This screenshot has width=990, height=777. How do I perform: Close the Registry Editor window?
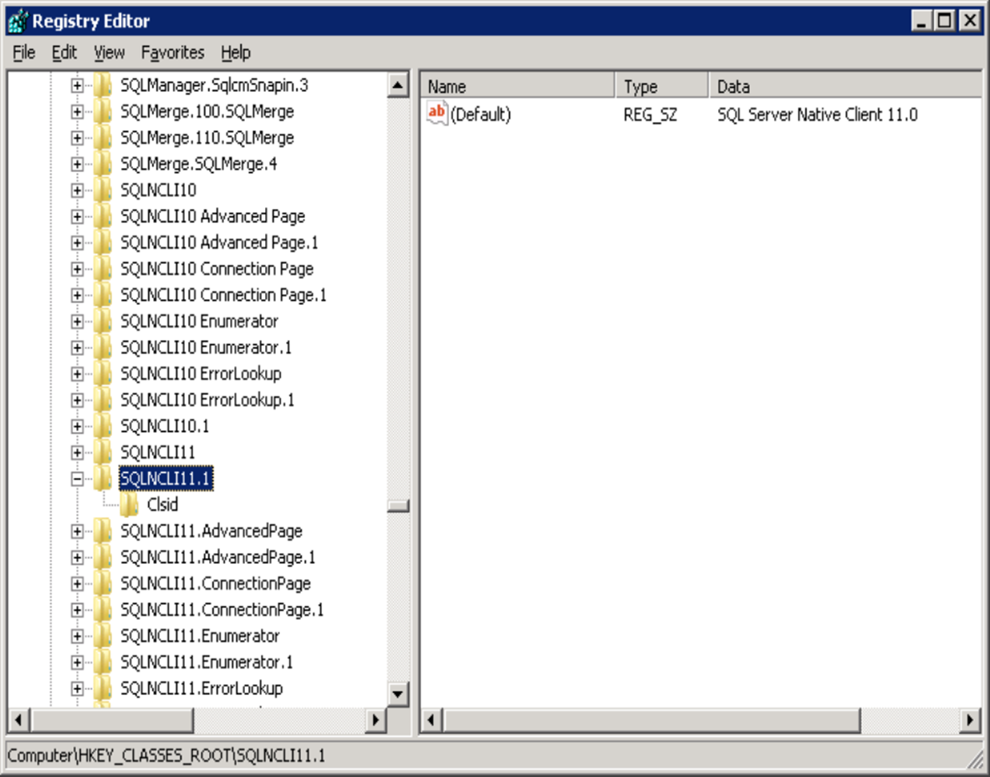(969, 21)
